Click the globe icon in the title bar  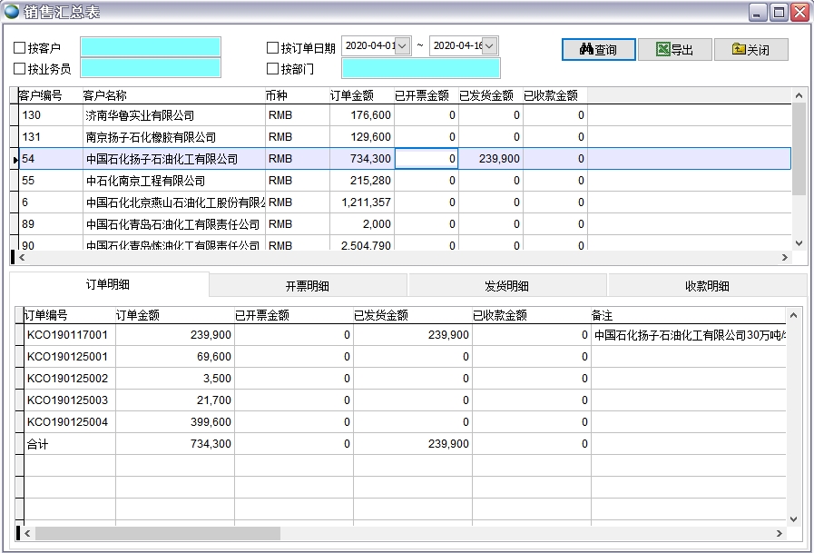(x=10, y=9)
